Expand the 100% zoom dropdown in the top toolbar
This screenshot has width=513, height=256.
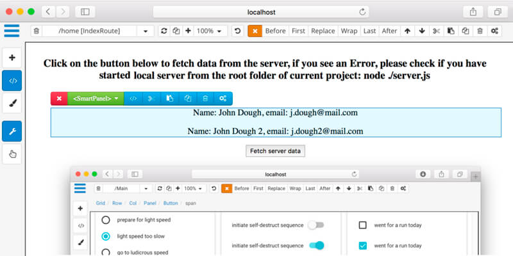pyautogui.click(x=210, y=31)
